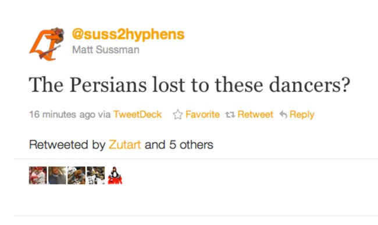Click the Reply curved arrow icon
The height and width of the screenshot is (225, 378).
(283, 115)
